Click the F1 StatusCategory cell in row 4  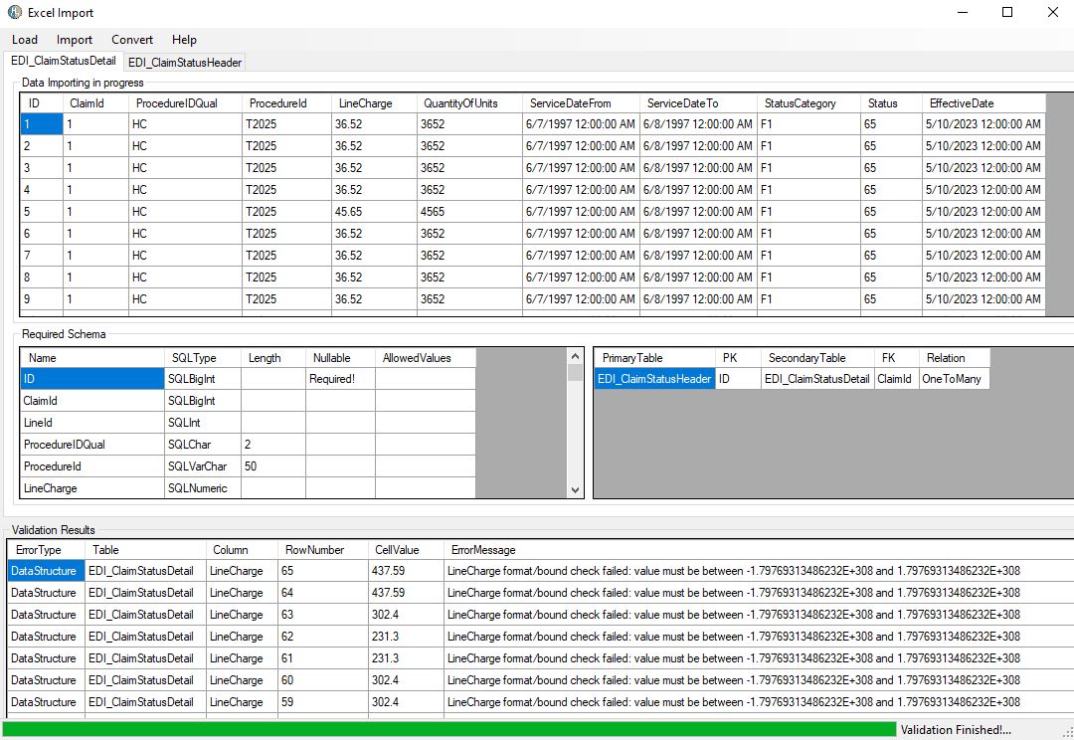tap(808, 190)
